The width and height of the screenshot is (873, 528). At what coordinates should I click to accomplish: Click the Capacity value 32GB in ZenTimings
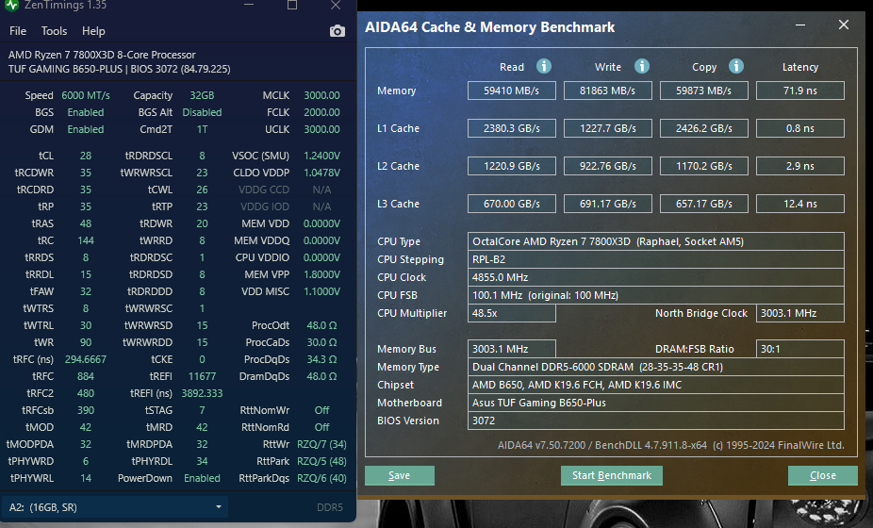coord(202,95)
